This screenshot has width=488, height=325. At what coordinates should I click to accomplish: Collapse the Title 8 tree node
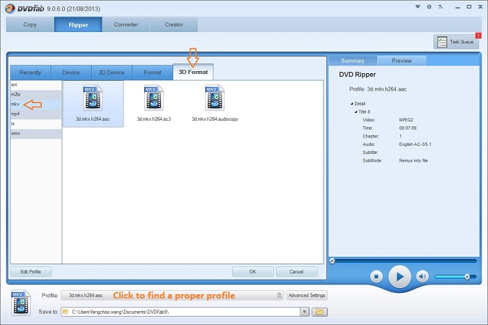point(356,112)
